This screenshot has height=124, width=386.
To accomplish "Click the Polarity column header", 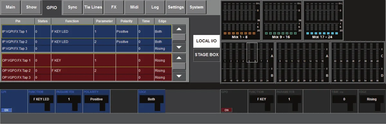I will [126, 21].
